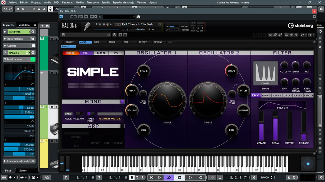
Task: Go to previous marker in transport
Action: click(152, 177)
